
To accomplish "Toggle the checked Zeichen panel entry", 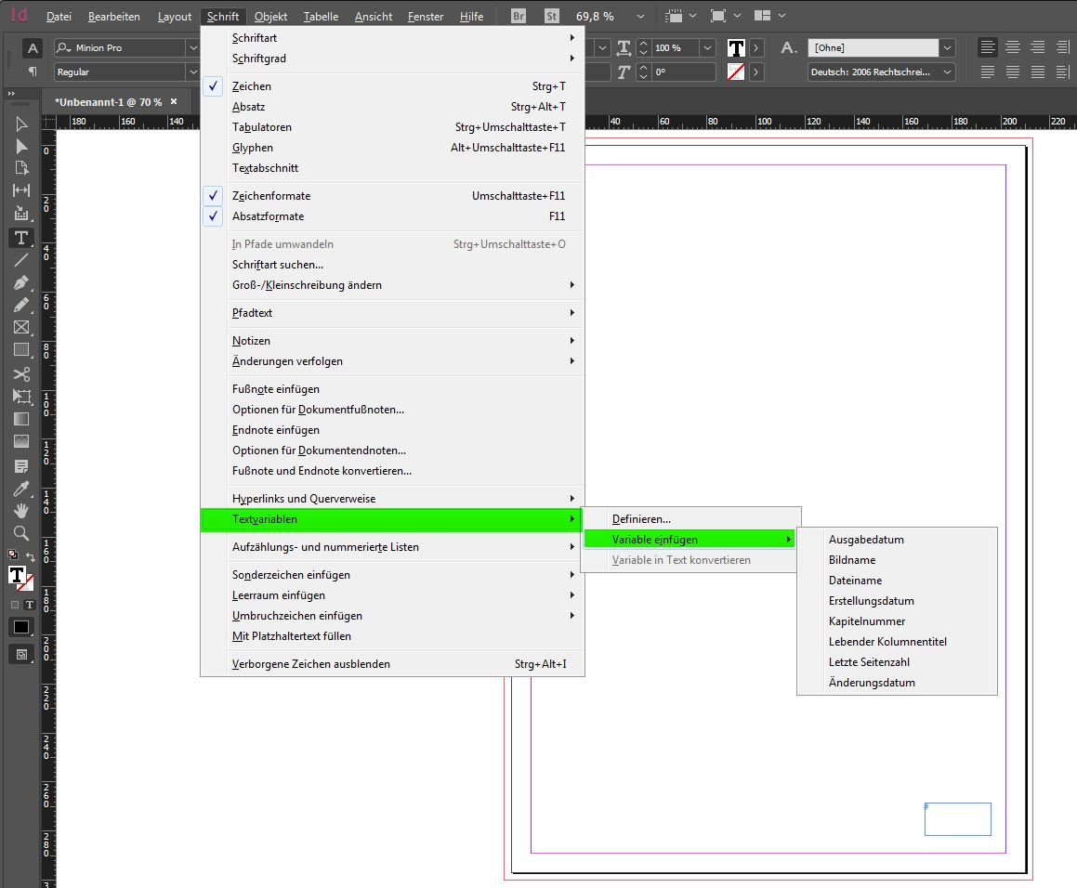I will click(392, 85).
